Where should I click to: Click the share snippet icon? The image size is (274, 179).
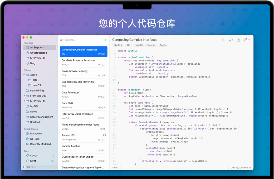[x=238, y=40]
